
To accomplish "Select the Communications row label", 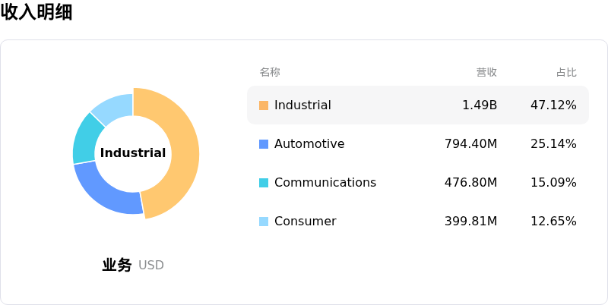I will click(x=325, y=183).
